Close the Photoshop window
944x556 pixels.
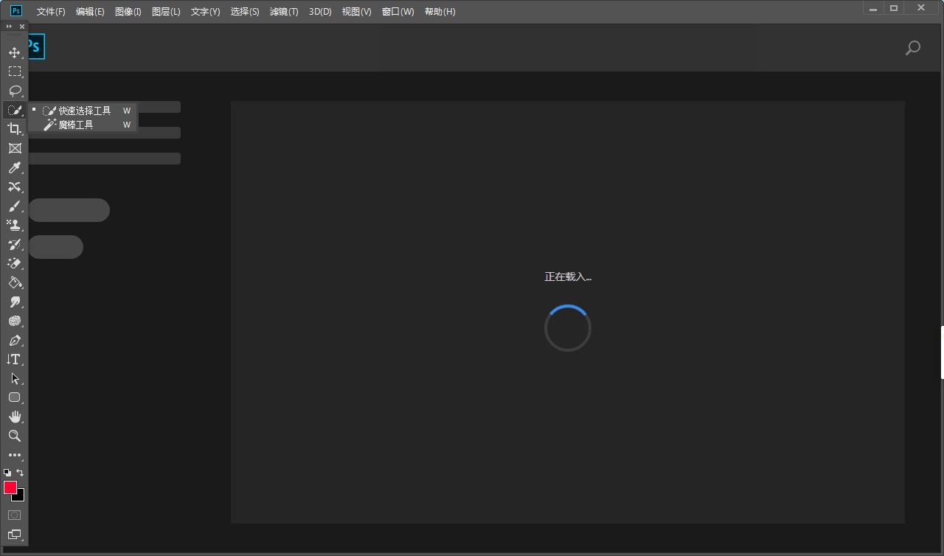(921, 8)
